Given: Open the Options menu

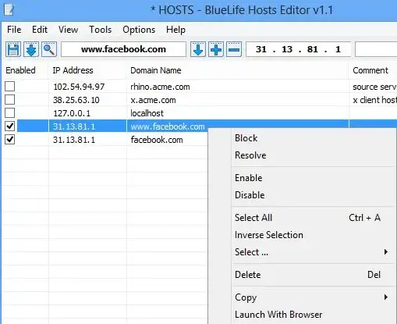Looking at the screenshot, I should click(x=139, y=30).
